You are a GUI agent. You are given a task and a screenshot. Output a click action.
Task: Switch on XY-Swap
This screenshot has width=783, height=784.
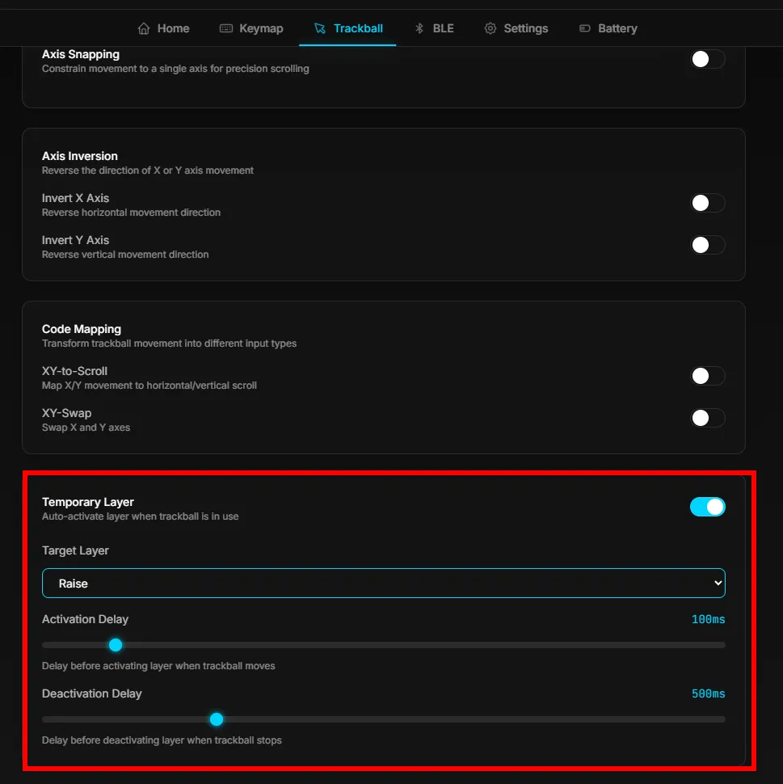pyautogui.click(x=707, y=418)
